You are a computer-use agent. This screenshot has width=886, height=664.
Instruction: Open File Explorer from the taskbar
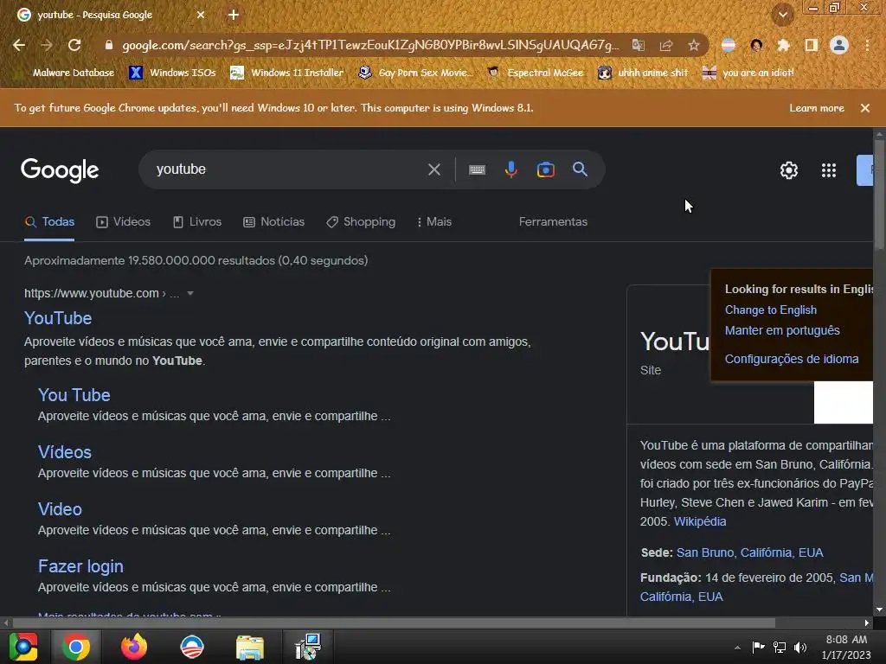coord(250,647)
